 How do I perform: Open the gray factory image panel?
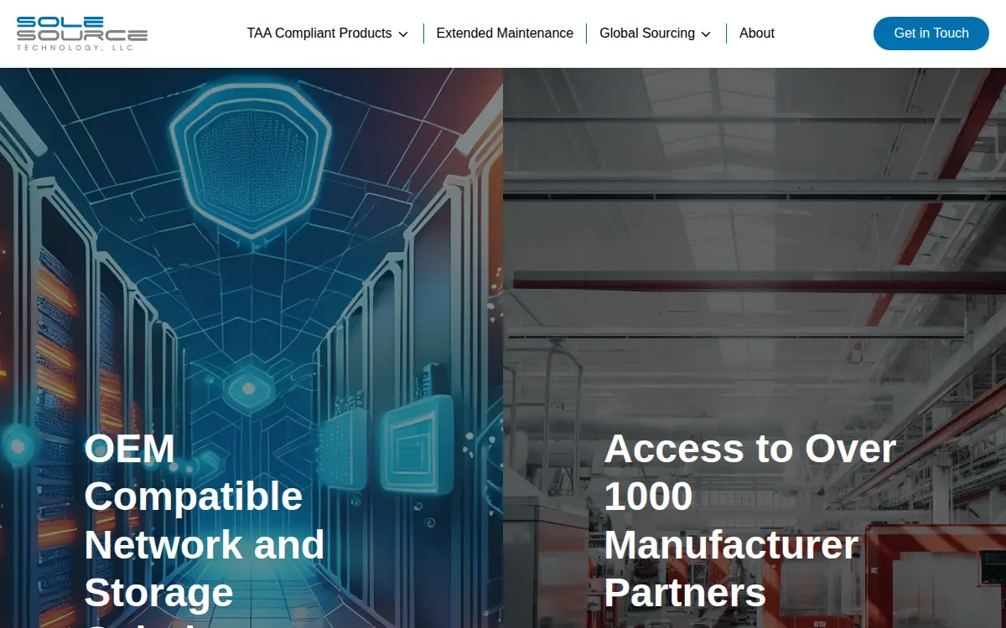click(x=754, y=347)
